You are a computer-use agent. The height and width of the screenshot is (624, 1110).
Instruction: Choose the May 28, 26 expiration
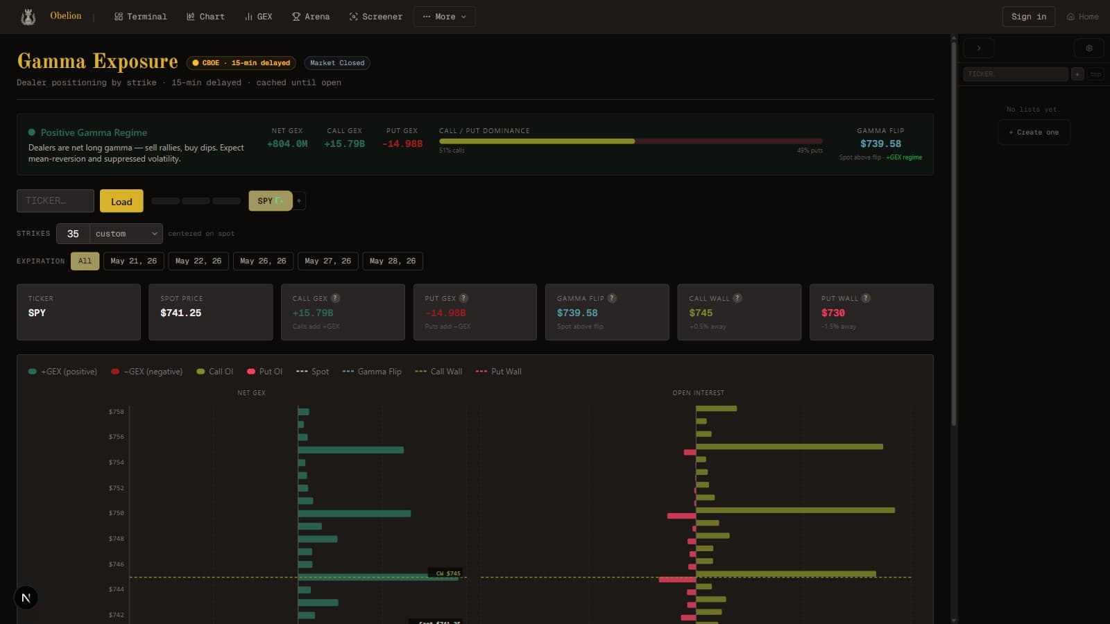tap(393, 261)
